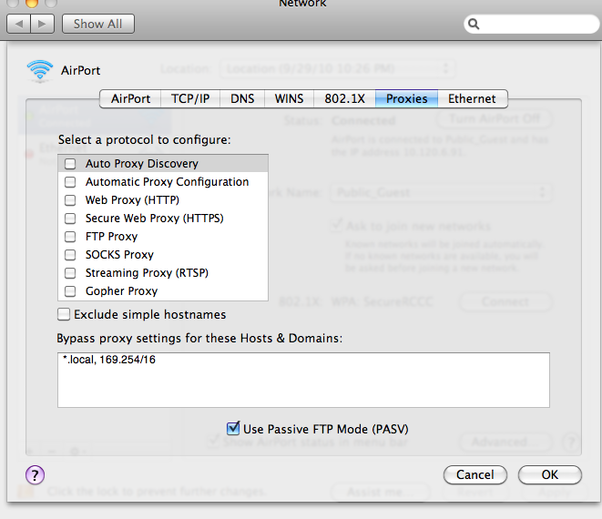Click into the search field
The width and height of the screenshot is (602, 519).
point(532,25)
